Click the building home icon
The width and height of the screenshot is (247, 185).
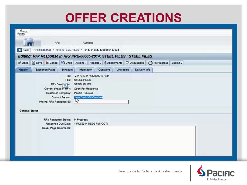pos(29,42)
